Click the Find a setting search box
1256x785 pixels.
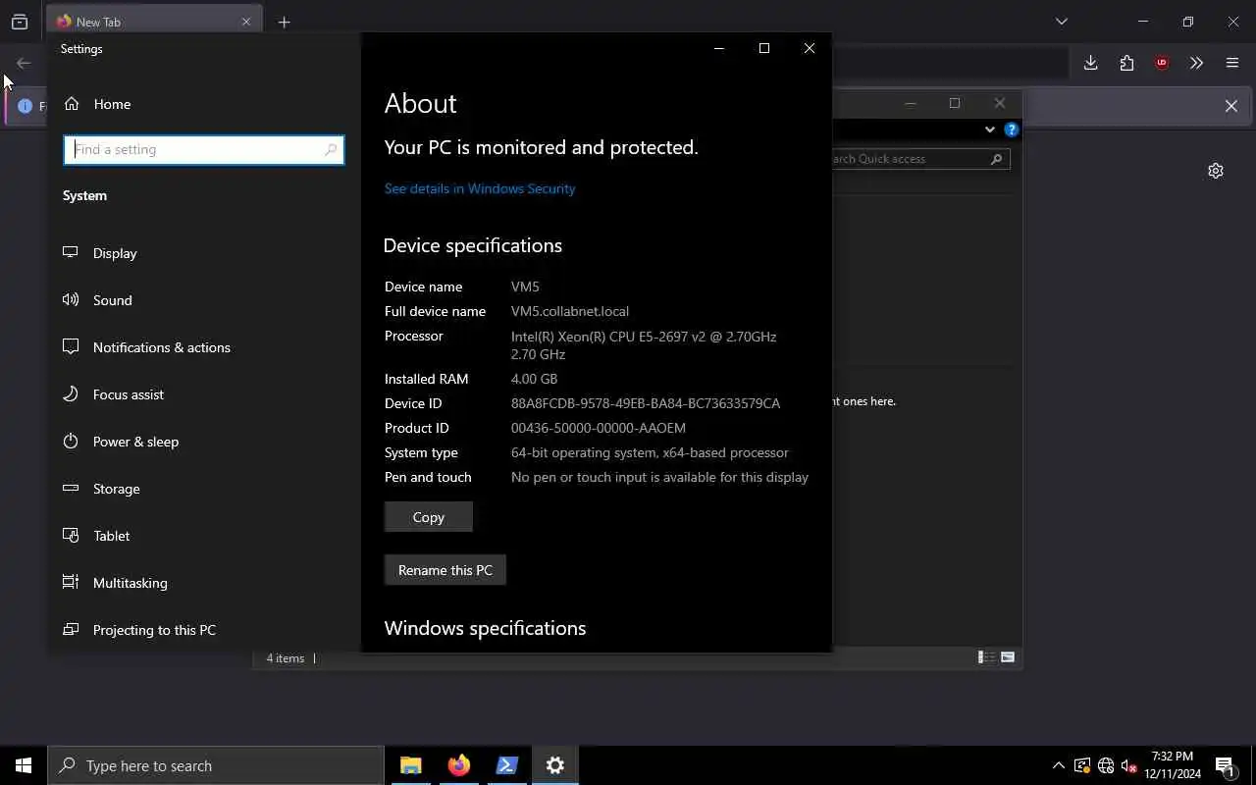pyautogui.click(x=204, y=150)
